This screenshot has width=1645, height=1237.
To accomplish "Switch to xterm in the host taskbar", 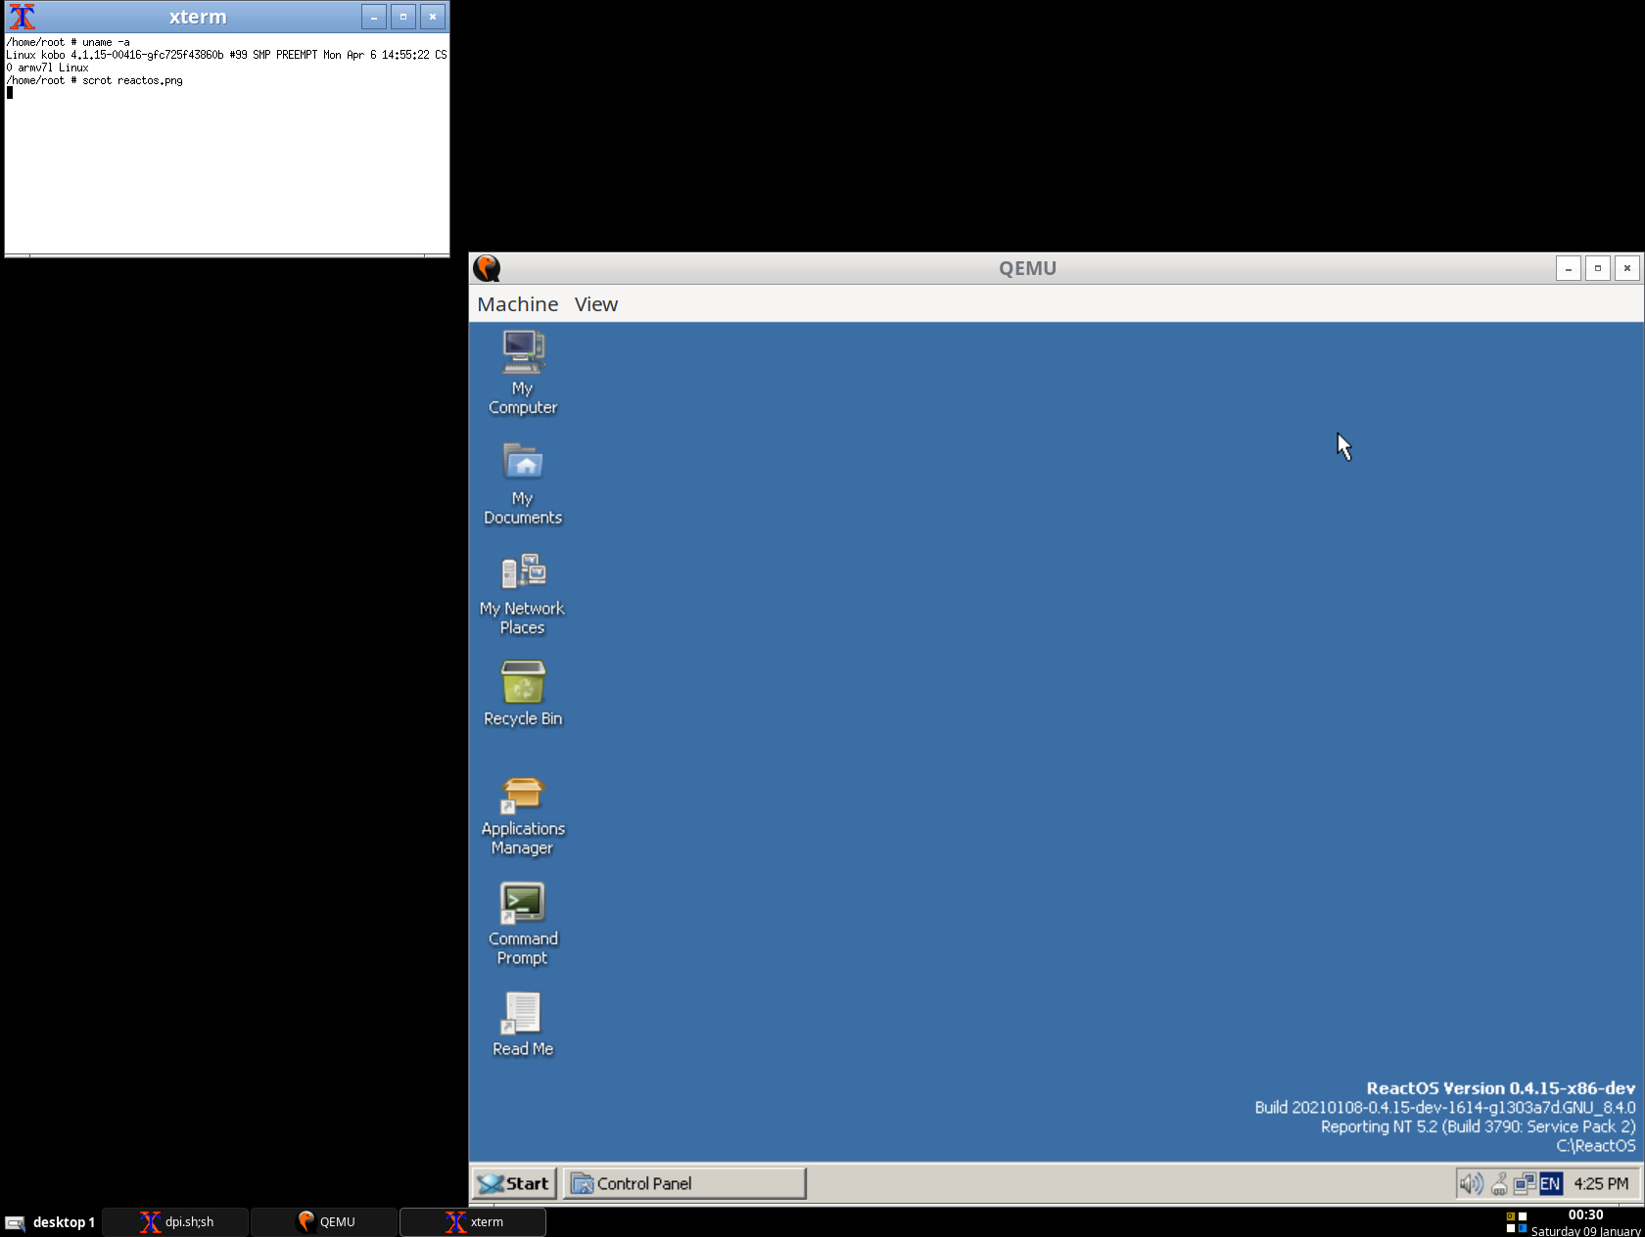I will point(473,1221).
